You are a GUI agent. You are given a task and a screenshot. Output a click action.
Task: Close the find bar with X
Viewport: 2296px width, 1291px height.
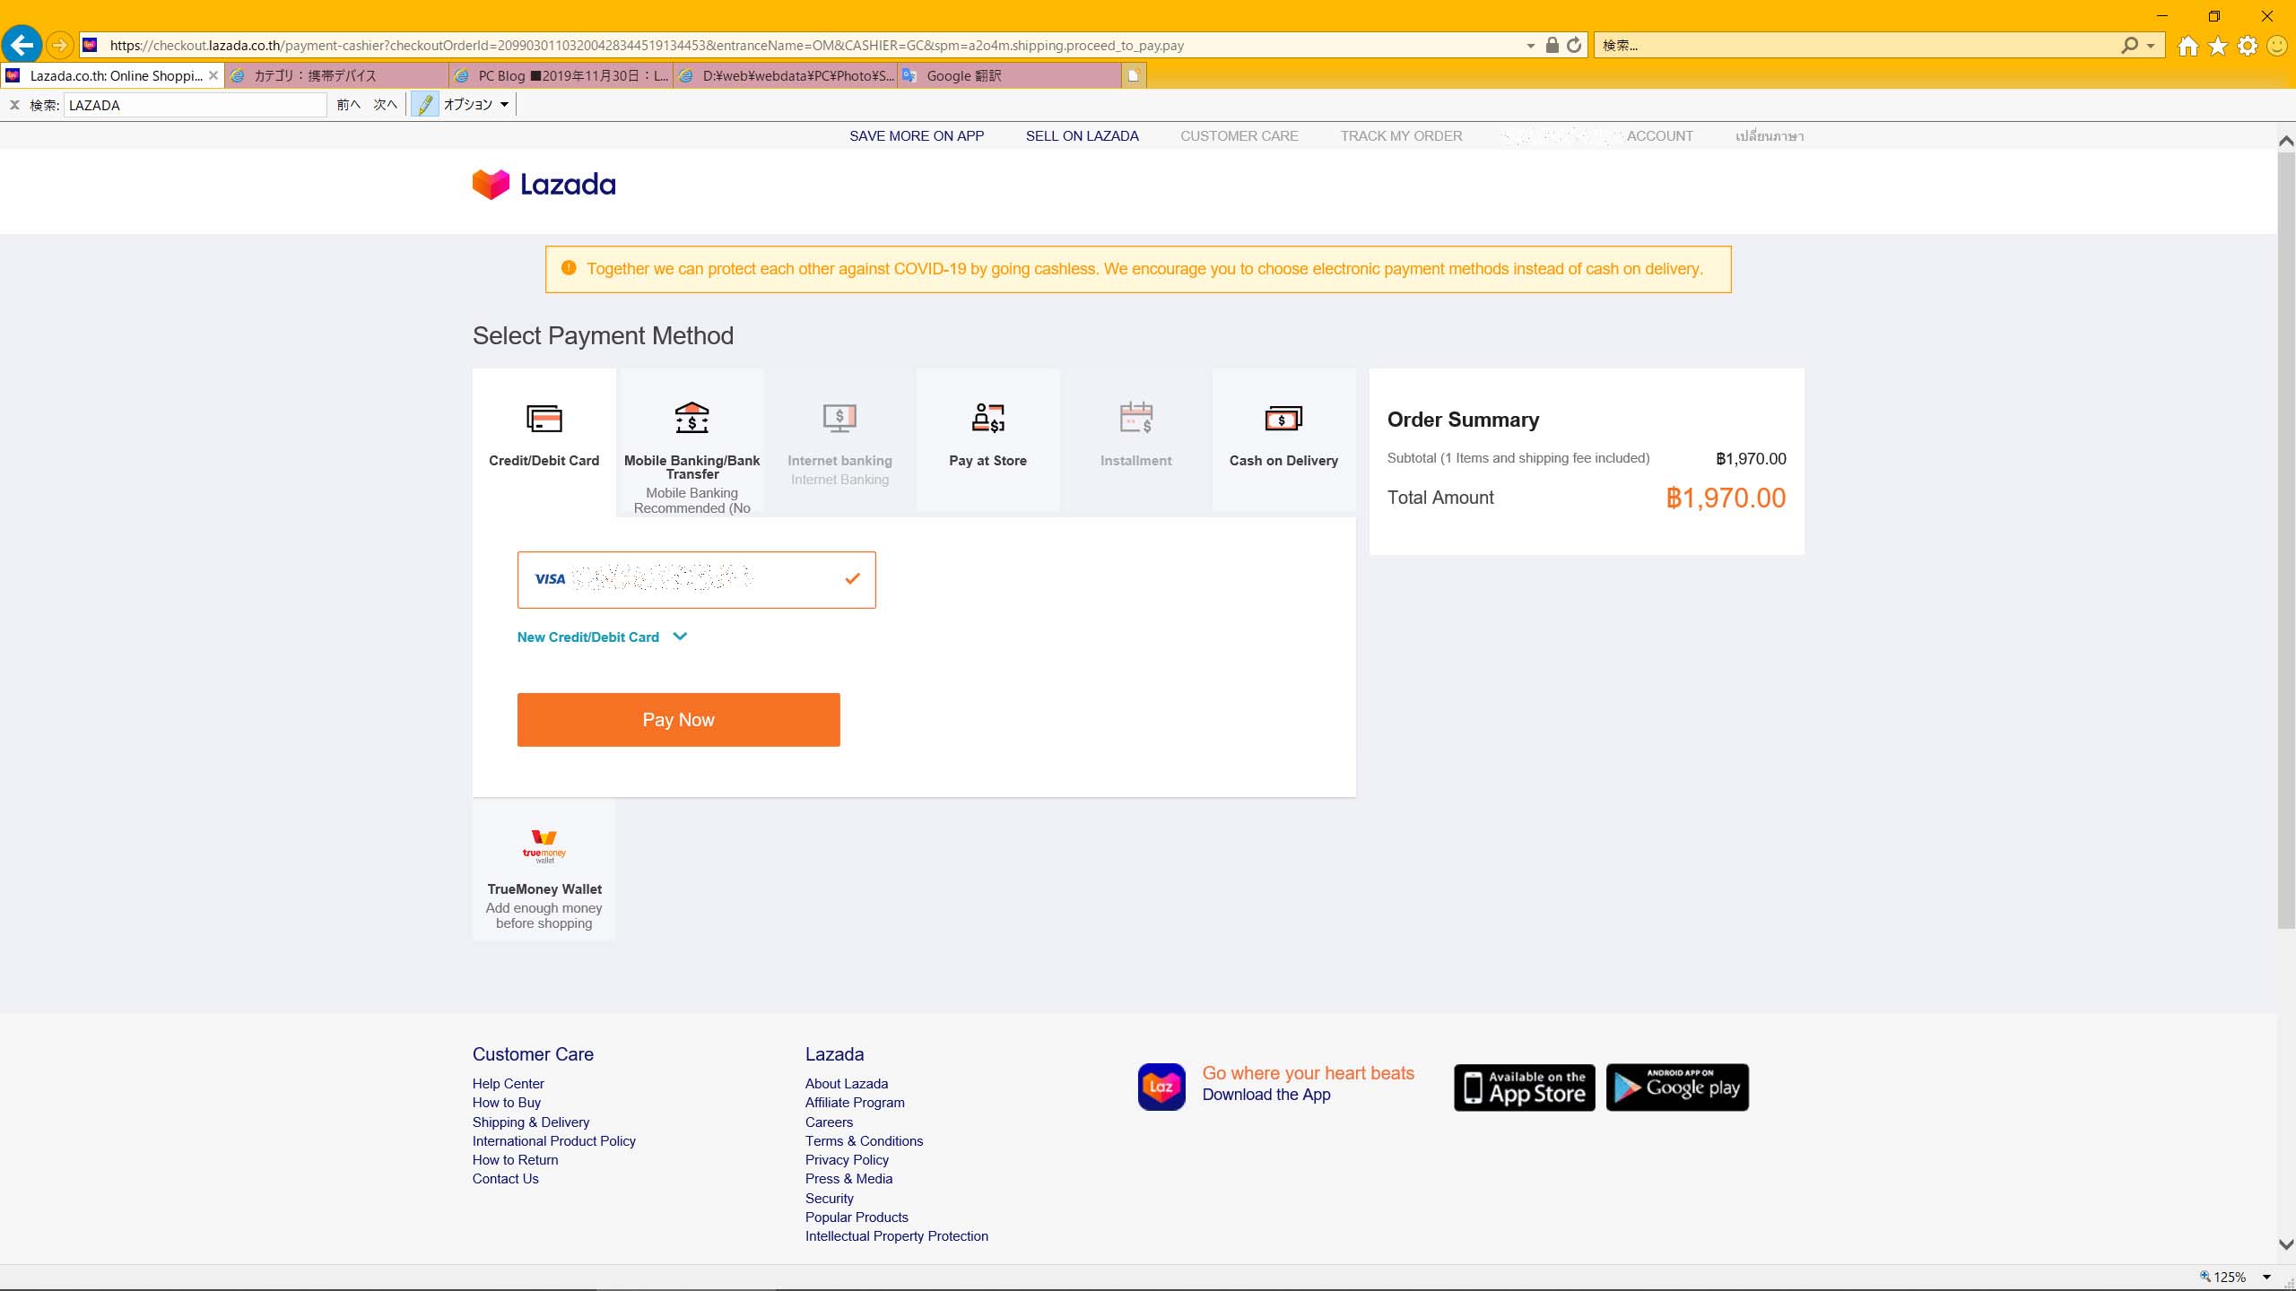tap(14, 105)
